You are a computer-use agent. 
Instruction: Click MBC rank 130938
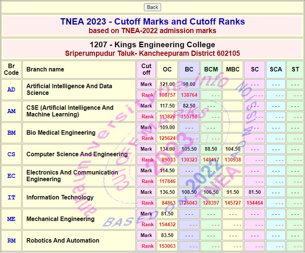pyautogui.click(x=233, y=160)
